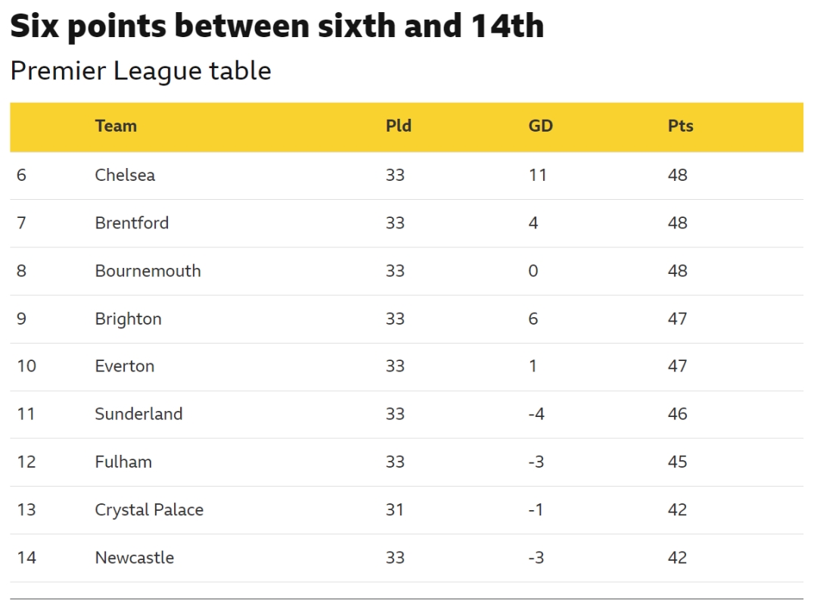Select the Brentford team row name

[x=132, y=223]
